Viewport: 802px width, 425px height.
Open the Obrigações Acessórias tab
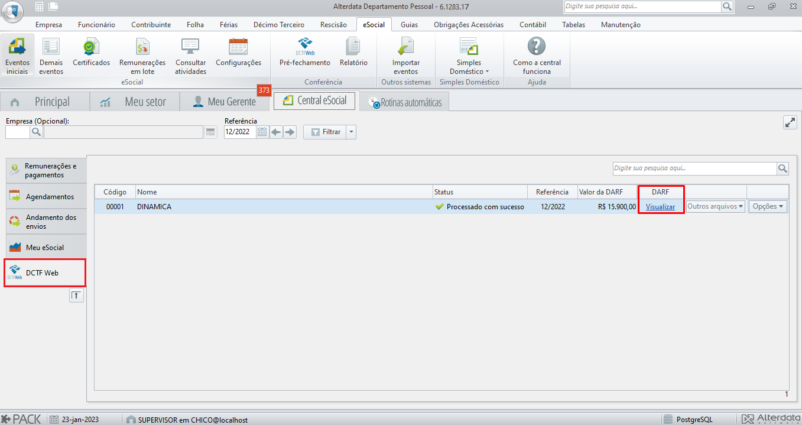[x=469, y=25]
